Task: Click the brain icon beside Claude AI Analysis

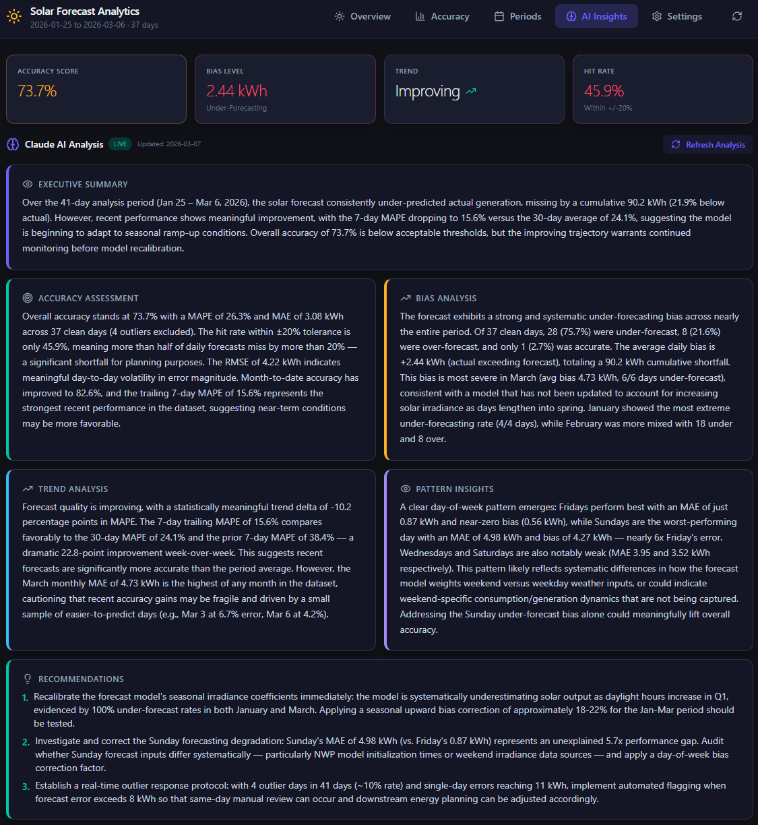Action: coord(13,144)
